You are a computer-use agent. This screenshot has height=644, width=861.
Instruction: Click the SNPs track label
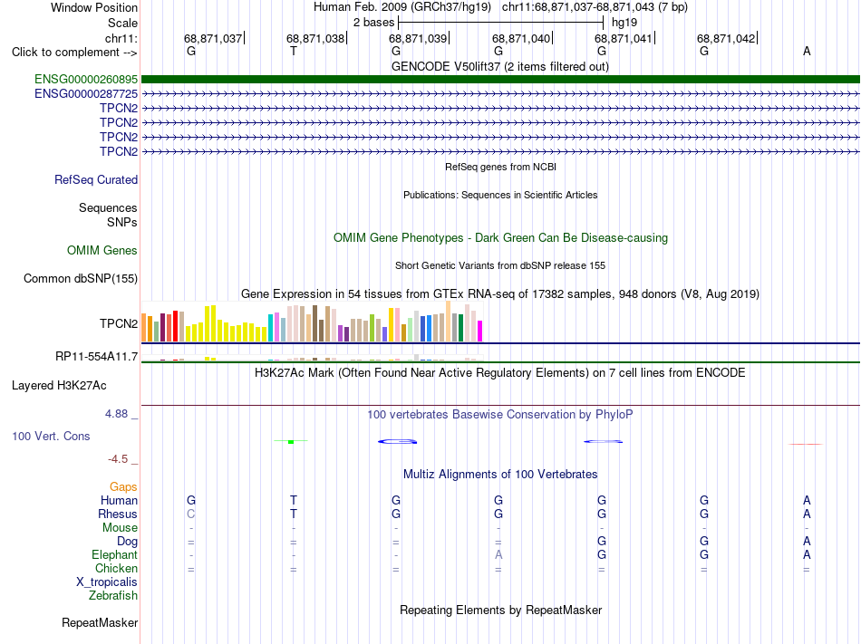(122, 222)
